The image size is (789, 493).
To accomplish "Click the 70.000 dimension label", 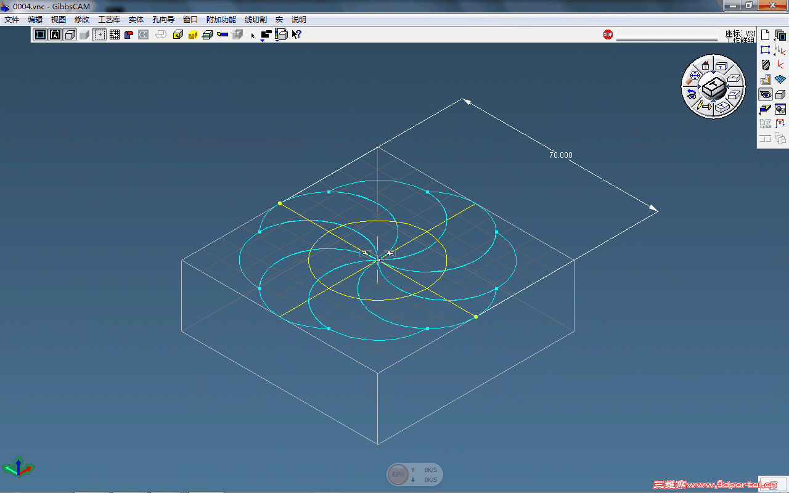I will 561,155.
